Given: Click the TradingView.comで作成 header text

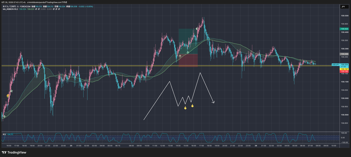Looking at the screenshot, I should coord(57,2).
